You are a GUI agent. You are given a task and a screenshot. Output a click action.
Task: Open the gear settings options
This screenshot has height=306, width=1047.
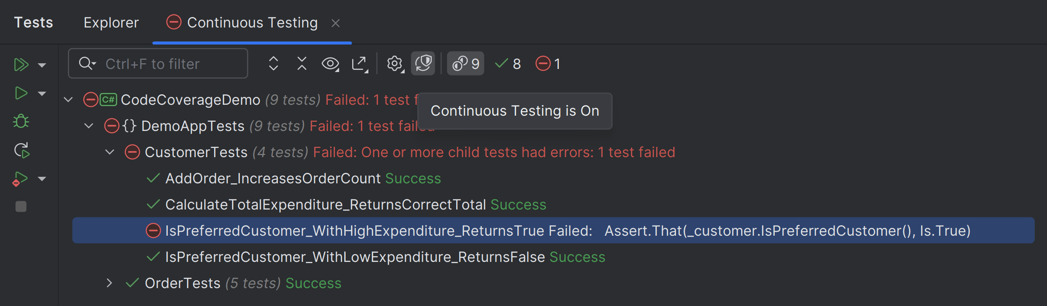[x=395, y=64]
